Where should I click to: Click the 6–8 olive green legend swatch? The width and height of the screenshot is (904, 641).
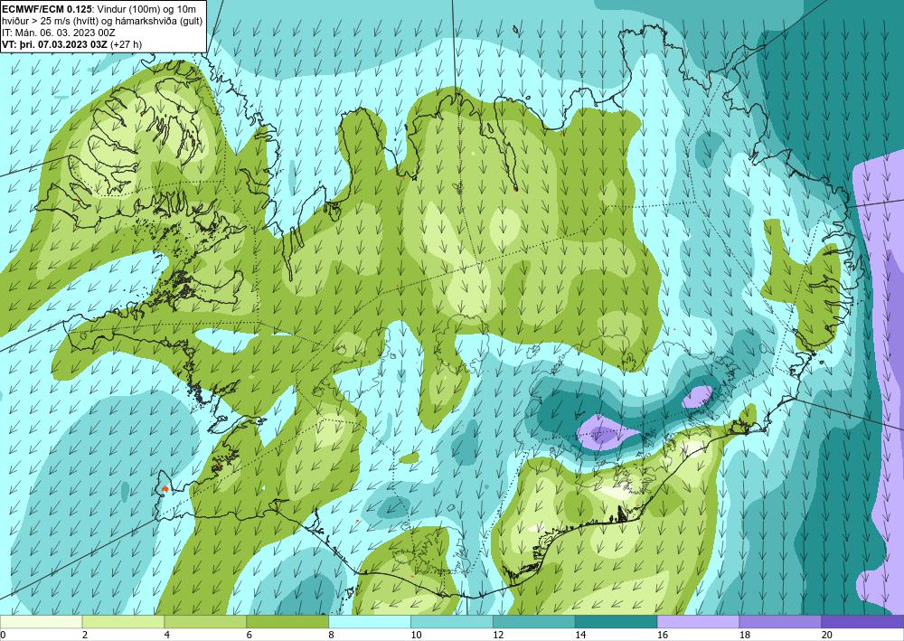point(287,622)
